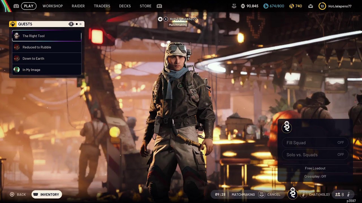Click the R1 next-tab bumper icon
The width and height of the screenshot is (362, 203).
159,6
